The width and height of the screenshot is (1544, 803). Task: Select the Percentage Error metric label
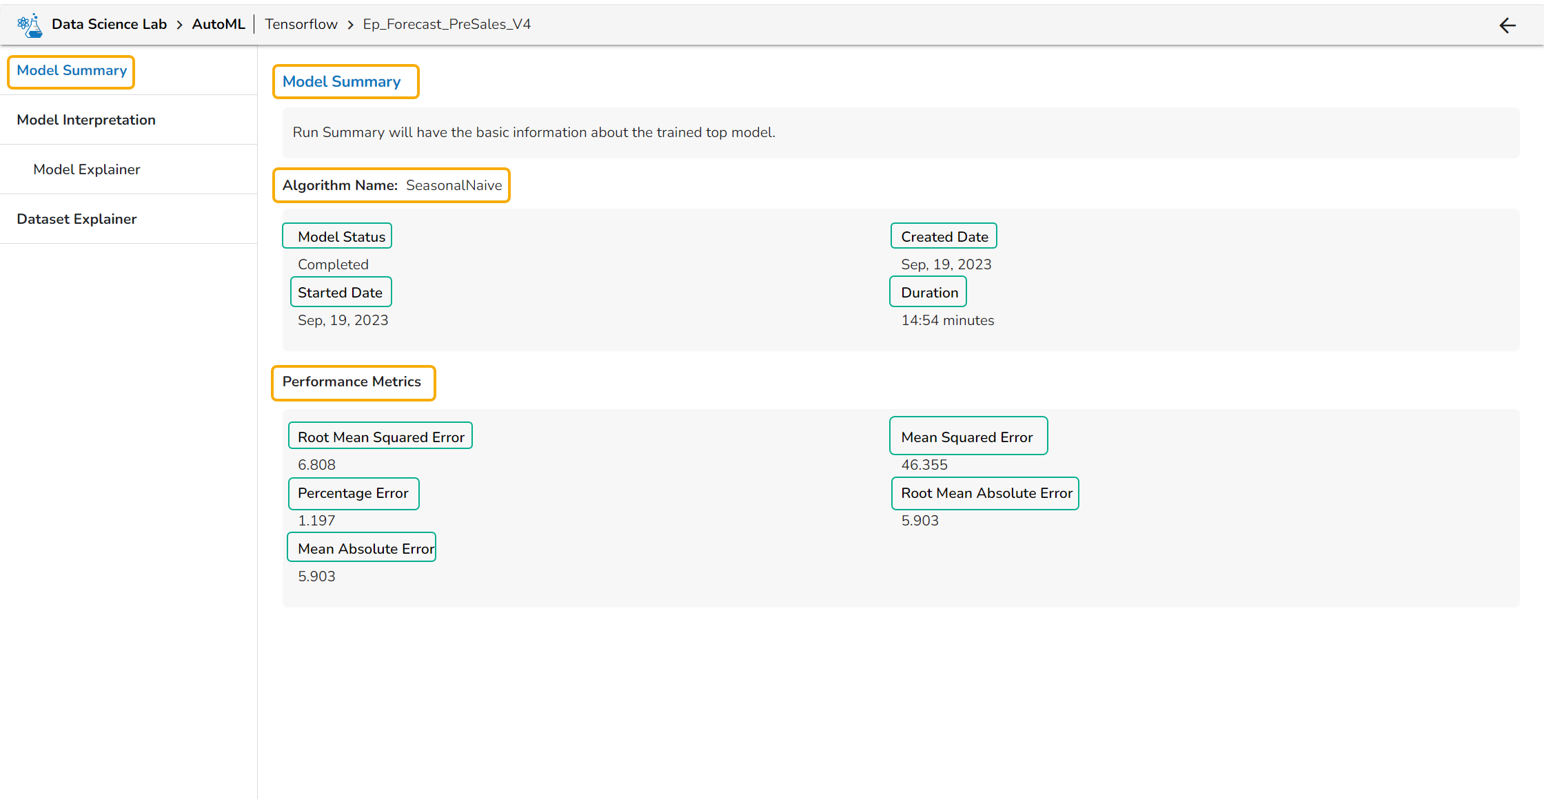coord(354,493)
